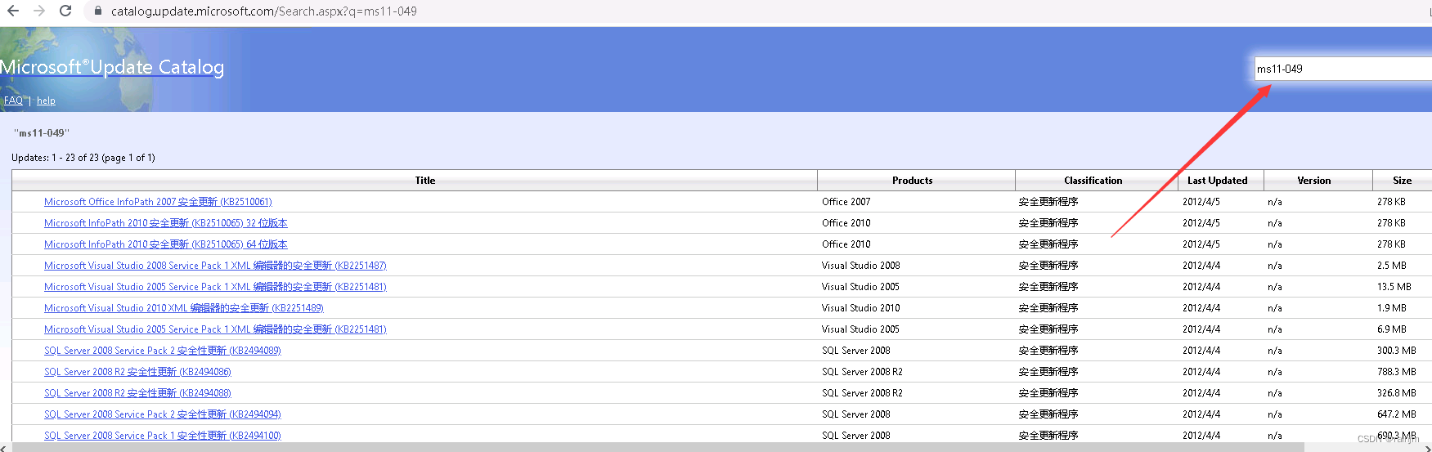The width and height of the screenshot is (1432, 452).
Task: Open SQL Server 2008 SP1 KB2494100 update
Action: (x=163, y=436)
